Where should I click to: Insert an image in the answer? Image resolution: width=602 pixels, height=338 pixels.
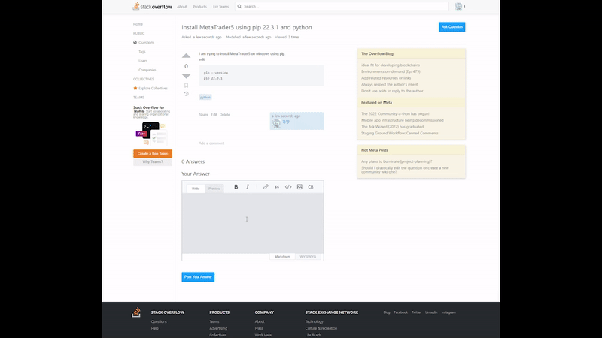[x=299, y=187]
